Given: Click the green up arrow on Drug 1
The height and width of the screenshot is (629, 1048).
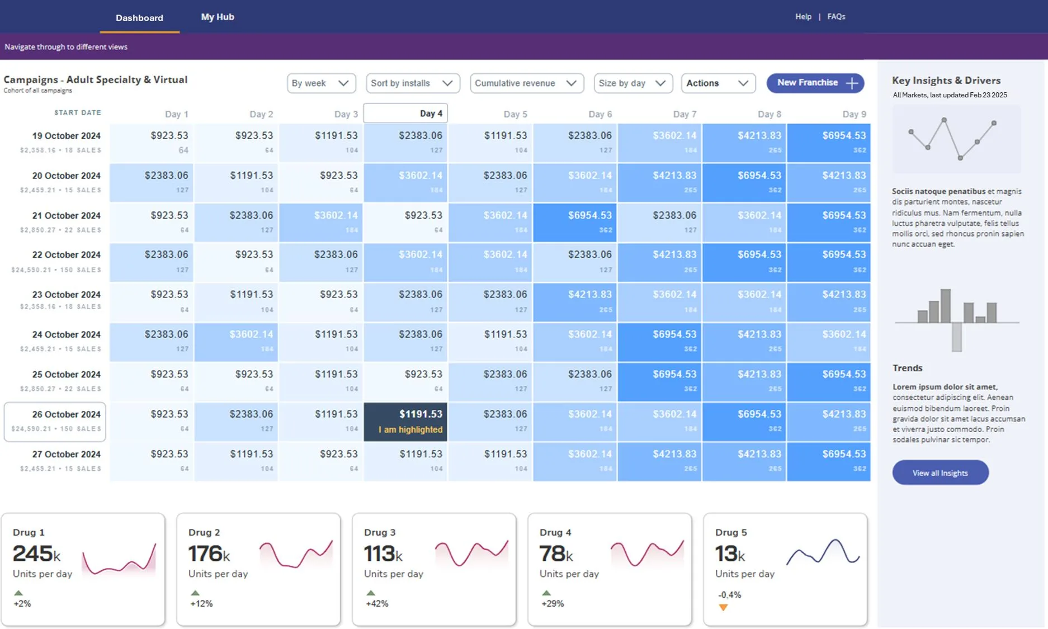Looking at the screenshot, I should 18,593.
